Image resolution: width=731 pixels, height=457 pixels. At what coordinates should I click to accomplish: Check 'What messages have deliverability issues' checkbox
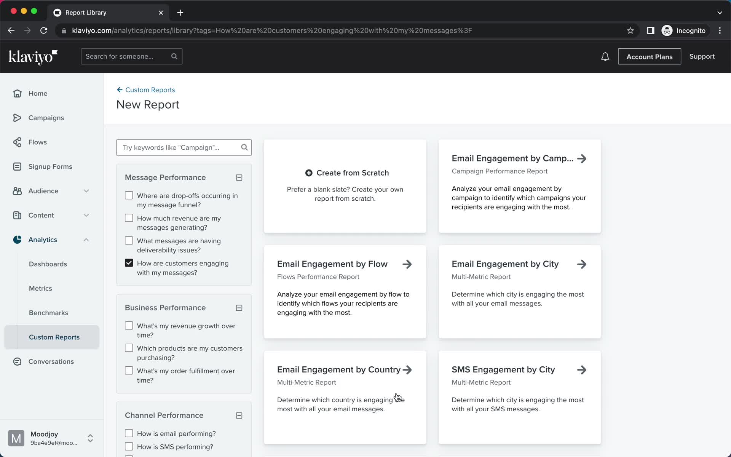(129, 241)
